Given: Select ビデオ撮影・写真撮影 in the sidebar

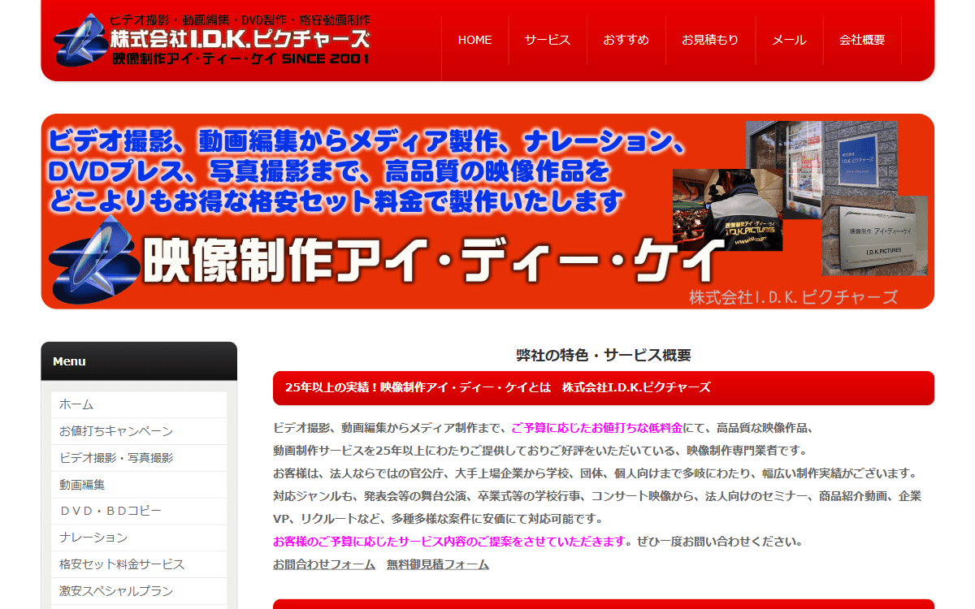Looking at the screenshot, I should [x=139, y=458].
